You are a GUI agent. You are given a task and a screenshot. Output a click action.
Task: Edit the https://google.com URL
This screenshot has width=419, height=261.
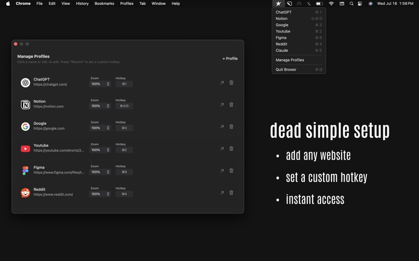[49, 128]
